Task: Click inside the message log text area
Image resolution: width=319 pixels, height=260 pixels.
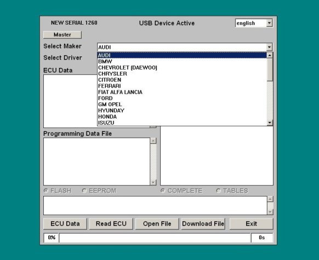Action: tap(155, 205)
